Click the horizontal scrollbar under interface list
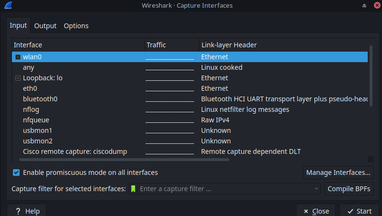This screenshot has width=382, height=216. [x=124, y=160]
